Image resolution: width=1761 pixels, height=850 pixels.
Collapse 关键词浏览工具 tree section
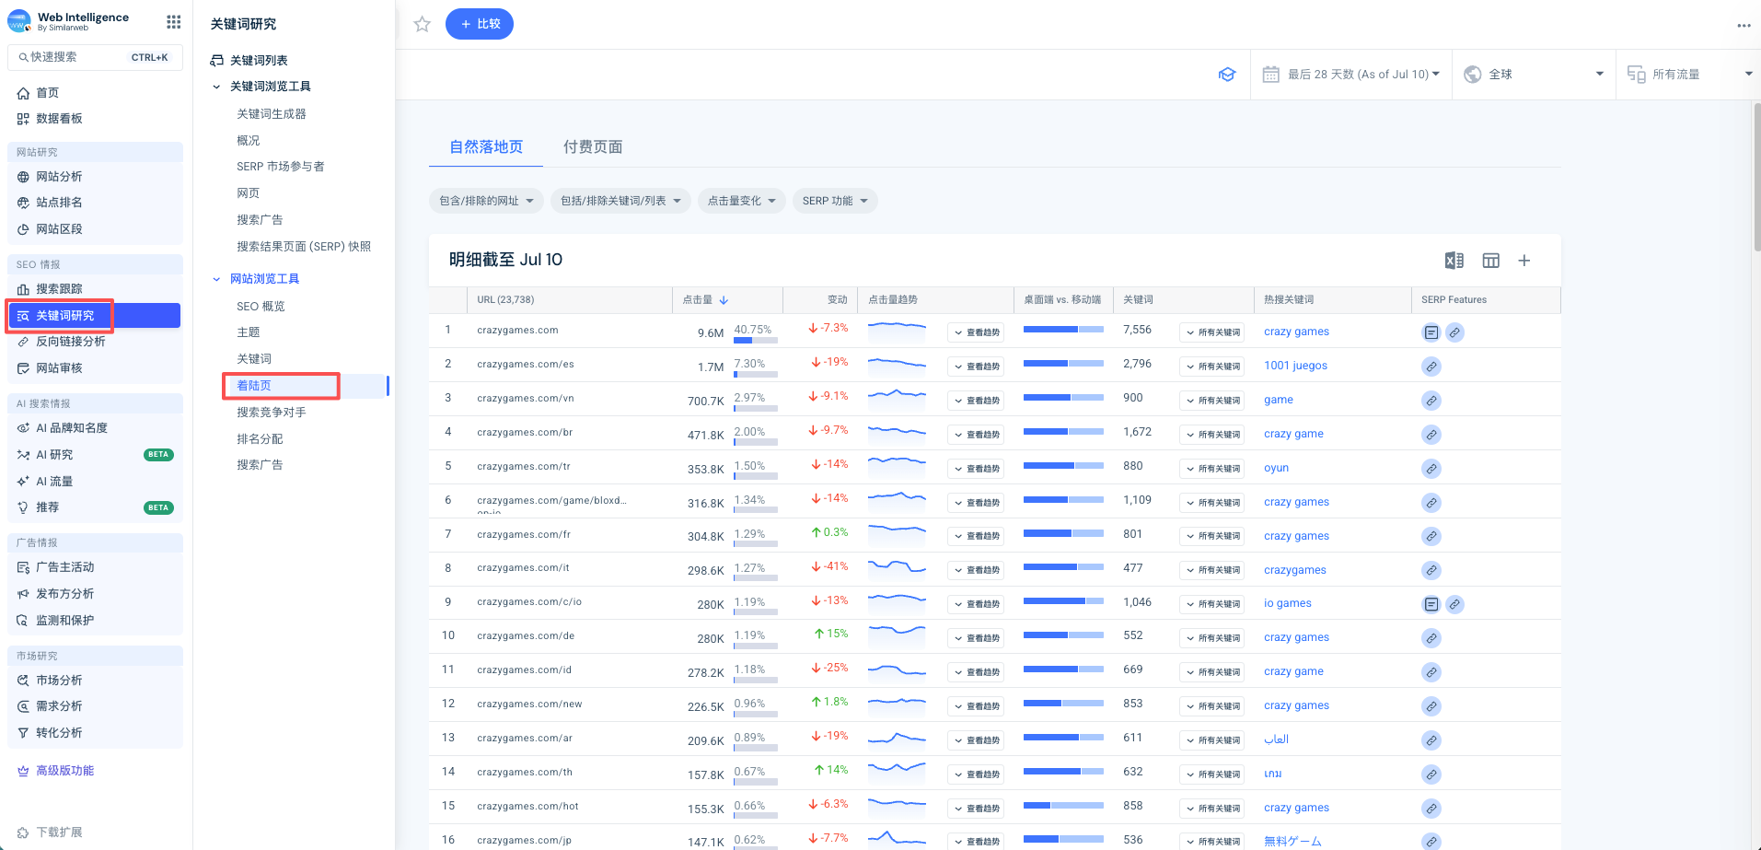216,87
